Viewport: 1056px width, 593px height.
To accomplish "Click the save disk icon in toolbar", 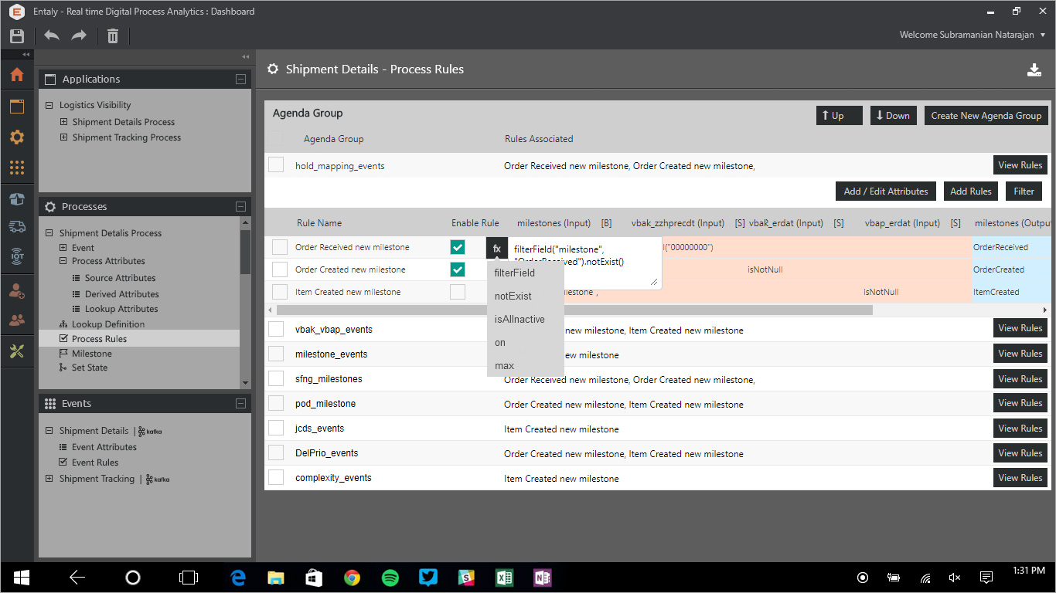I will [x=17, y=36].
